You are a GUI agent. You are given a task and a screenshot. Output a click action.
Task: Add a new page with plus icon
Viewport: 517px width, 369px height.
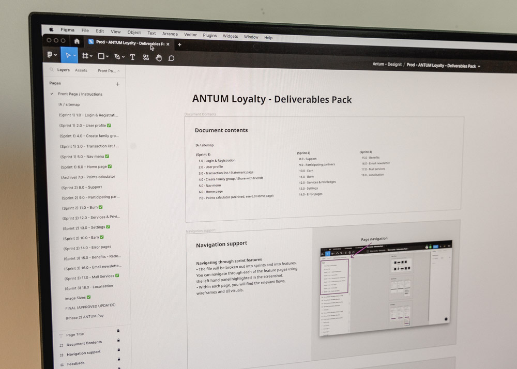coord(117,84)
